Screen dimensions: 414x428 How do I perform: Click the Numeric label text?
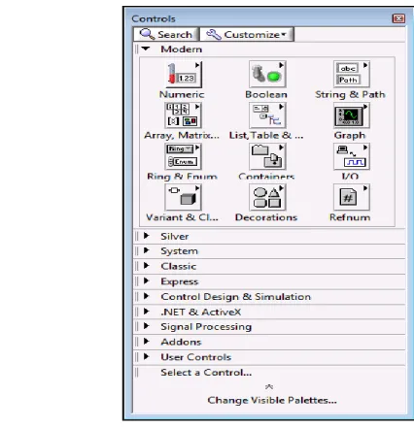(x=182, y=94)
